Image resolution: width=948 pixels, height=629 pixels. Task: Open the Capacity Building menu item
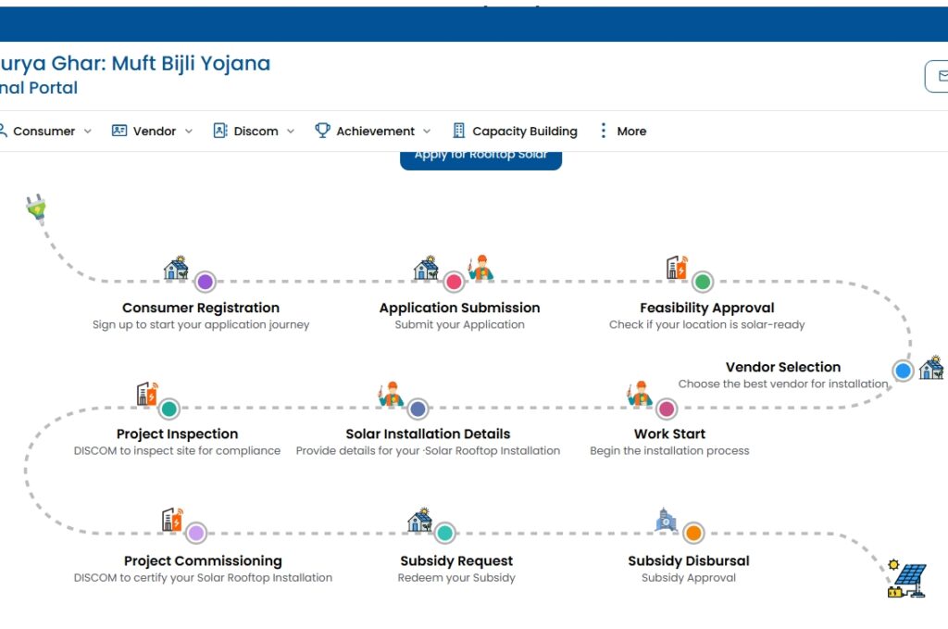(515, 132)
